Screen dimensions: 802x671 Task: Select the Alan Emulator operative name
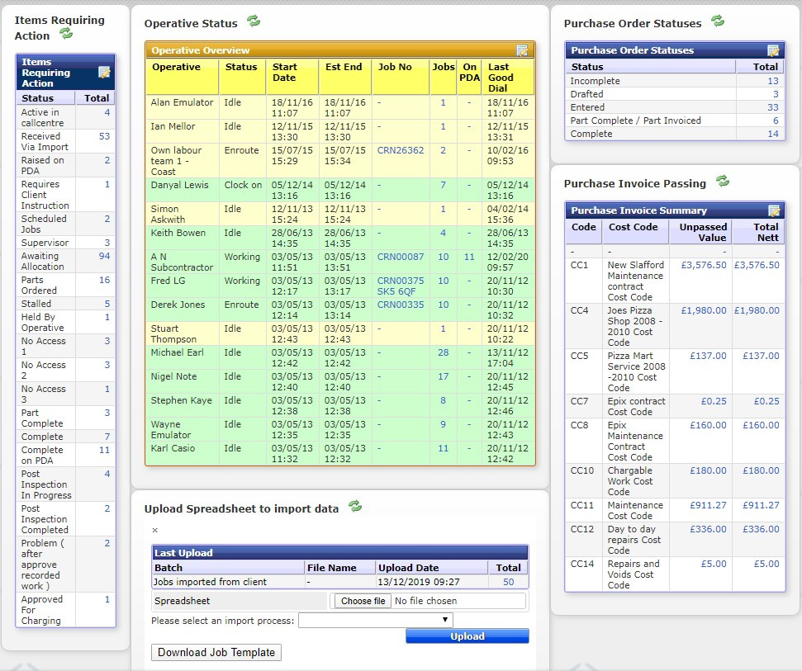pos(182,102)
